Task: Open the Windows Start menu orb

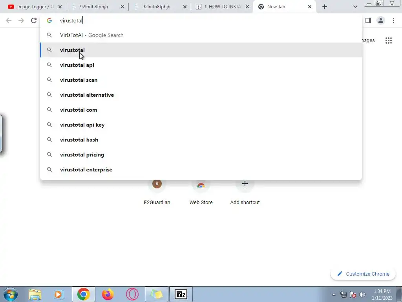Action: coord(11,294)
